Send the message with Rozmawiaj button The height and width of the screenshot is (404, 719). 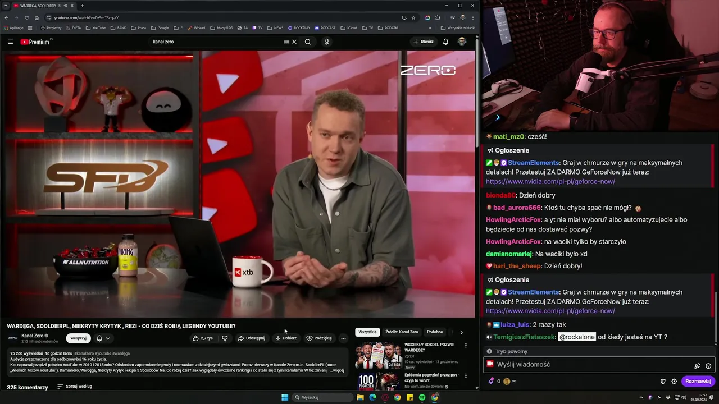coord(698,381)
